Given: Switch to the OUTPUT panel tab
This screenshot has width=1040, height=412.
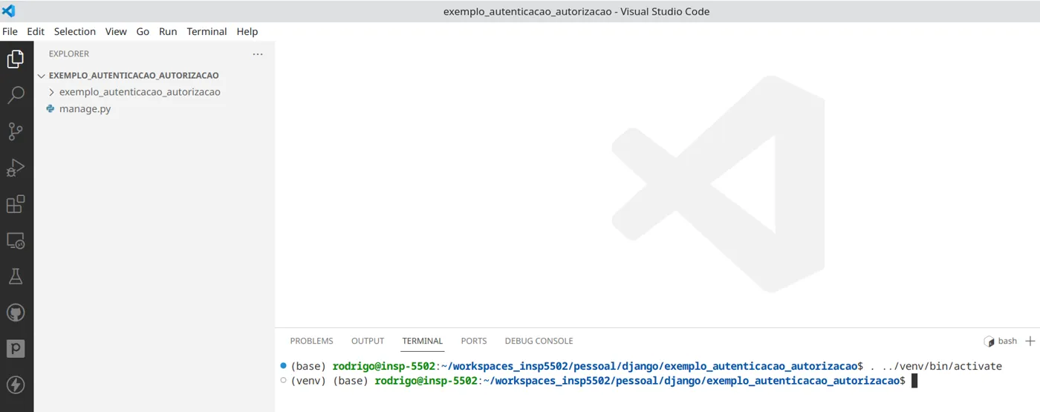Looking at the screenshot, I should [x=368, y=341].
